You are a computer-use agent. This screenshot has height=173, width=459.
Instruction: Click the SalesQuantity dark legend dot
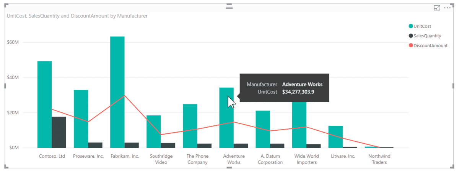[x=411, y=36]
